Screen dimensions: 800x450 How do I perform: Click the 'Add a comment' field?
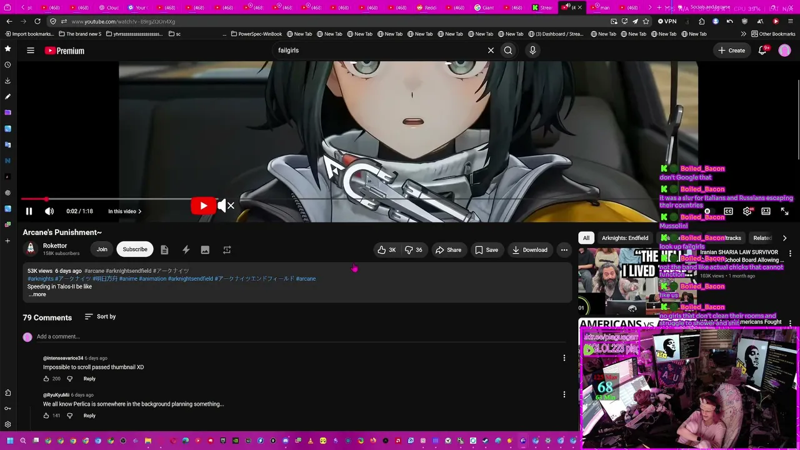(x=300, y=337)
